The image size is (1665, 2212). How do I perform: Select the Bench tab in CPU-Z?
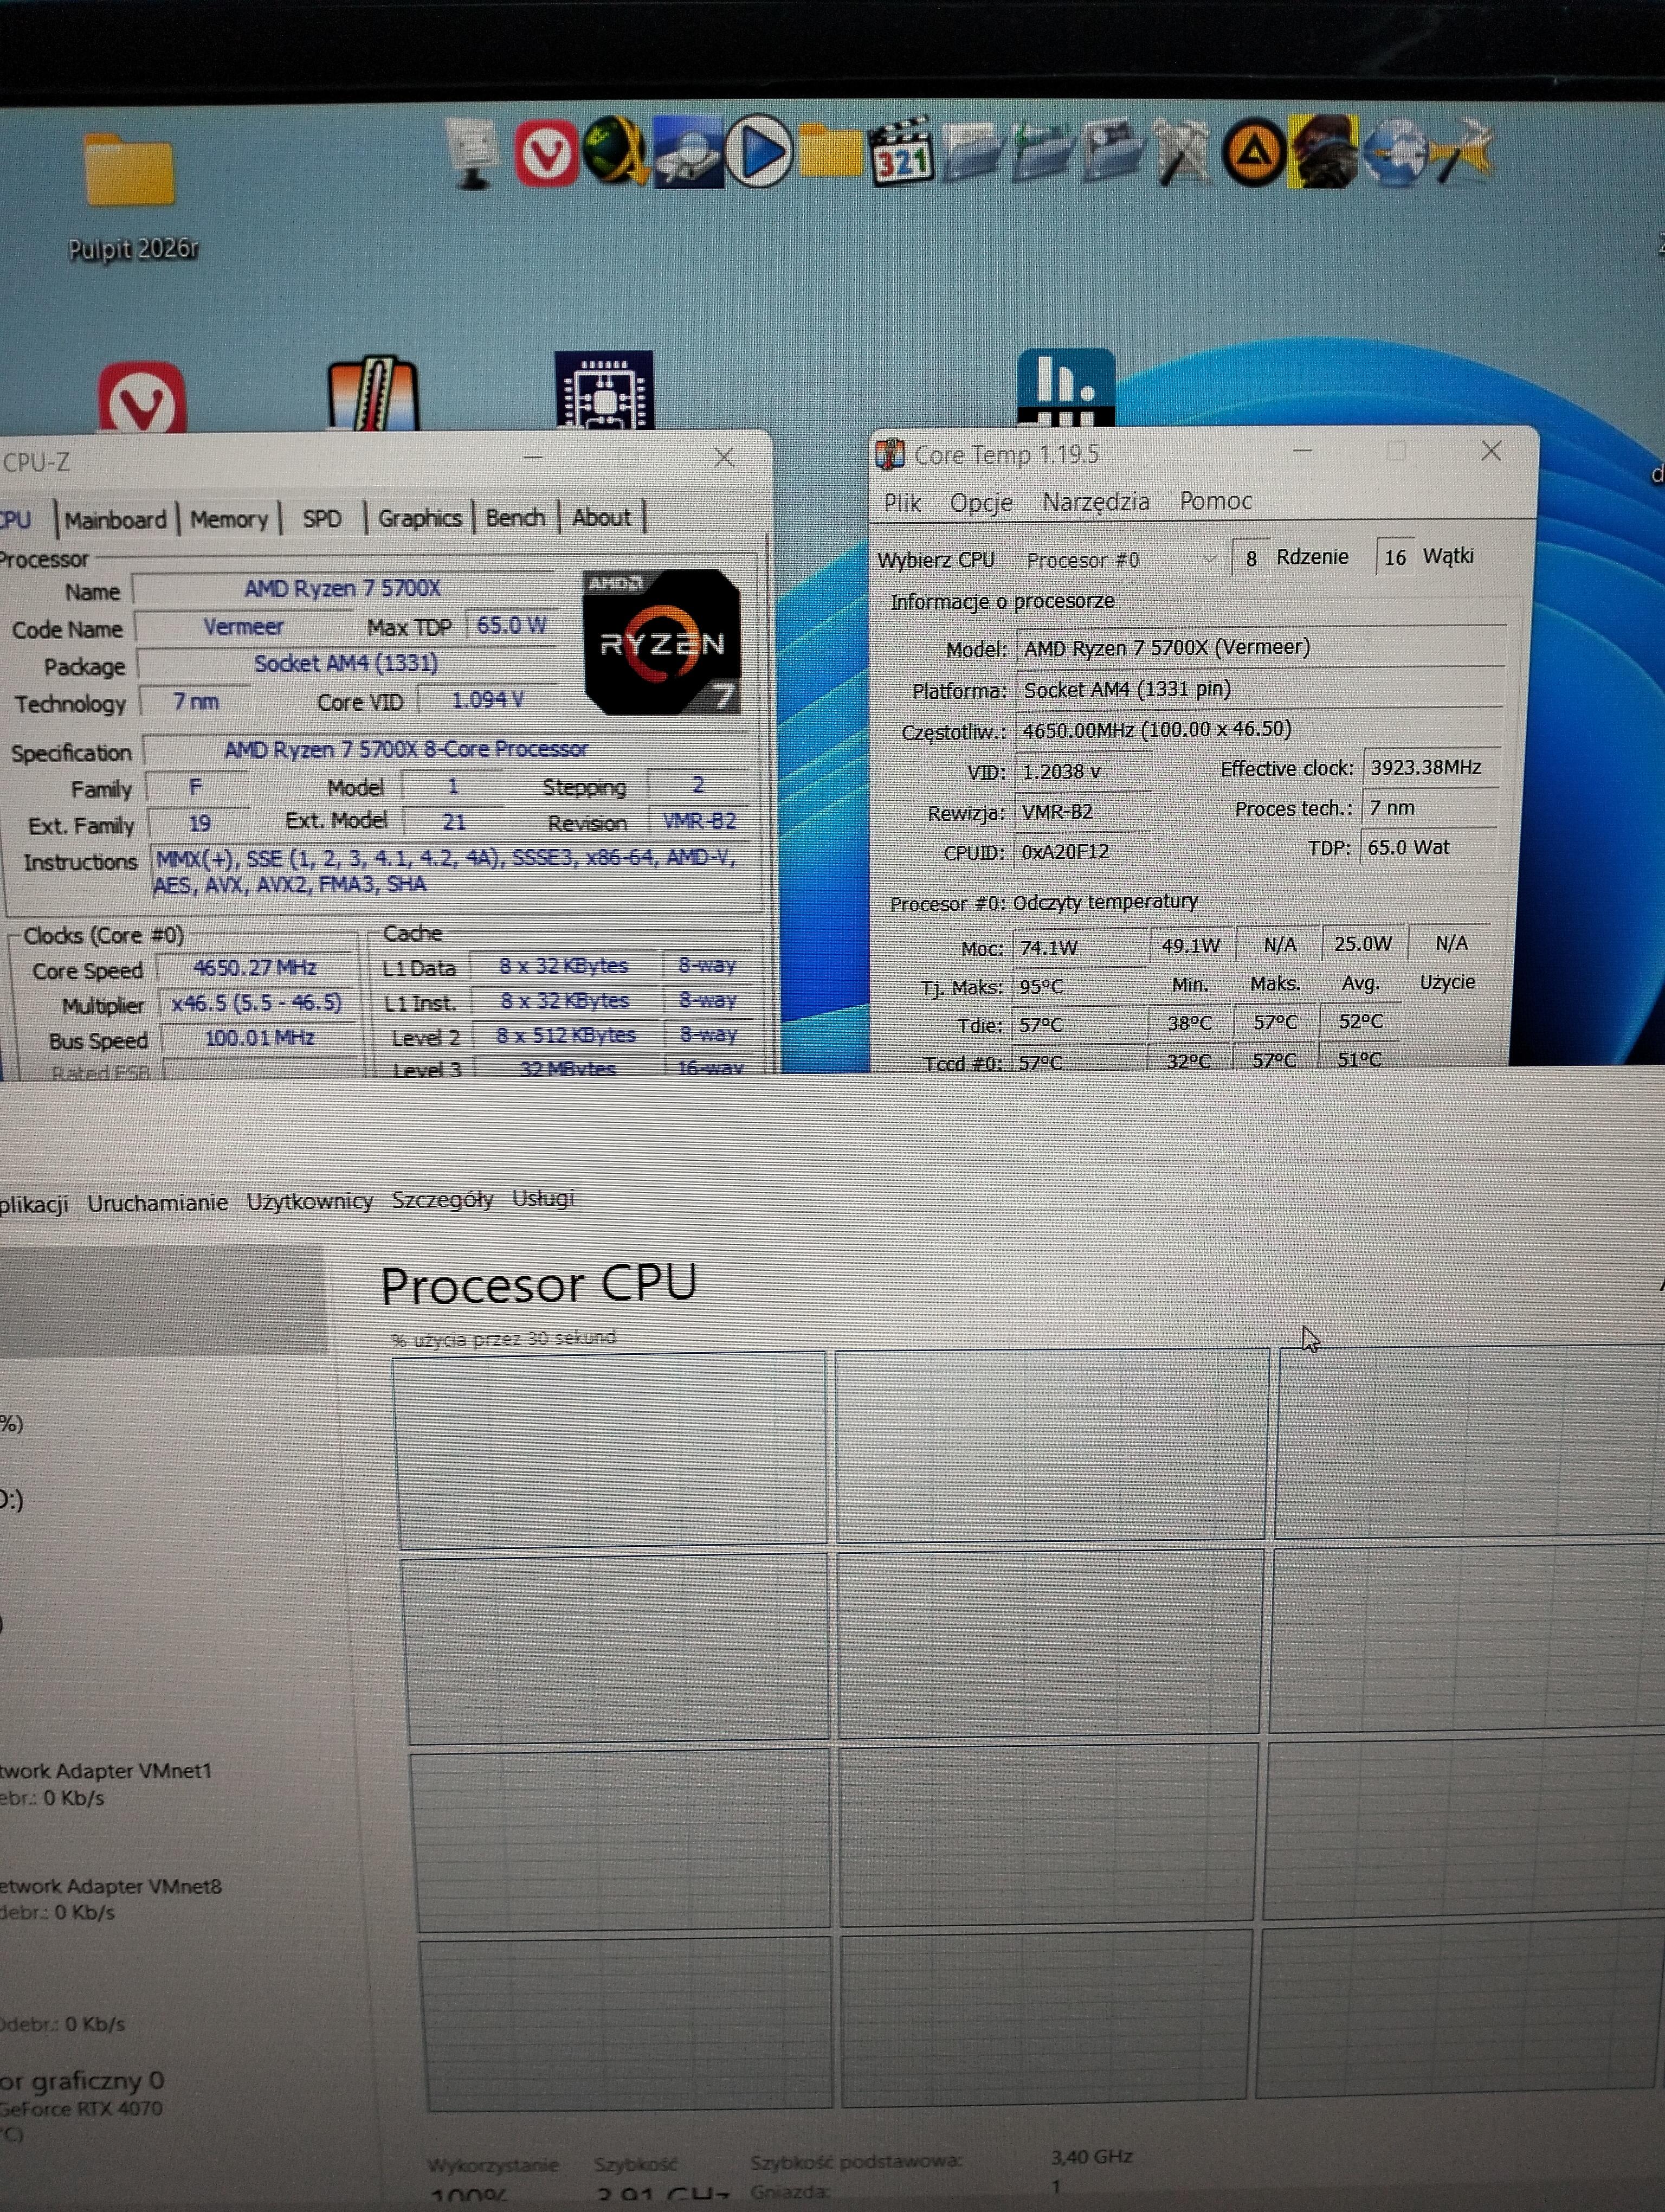click(515, 518)
